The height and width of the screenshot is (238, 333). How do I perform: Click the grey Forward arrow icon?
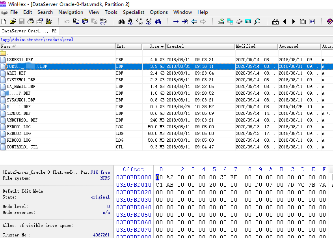[x=203, y=21]
